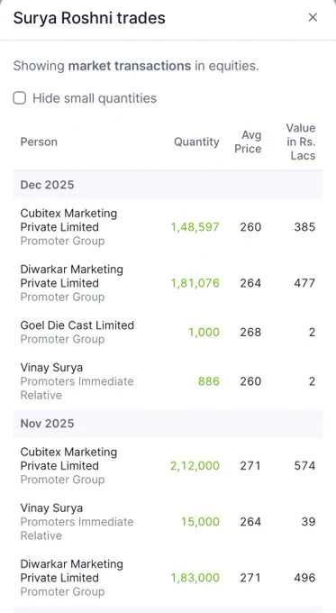
Task: Close the Surya Roshni trades dialog
Action: tap(313, 18)
